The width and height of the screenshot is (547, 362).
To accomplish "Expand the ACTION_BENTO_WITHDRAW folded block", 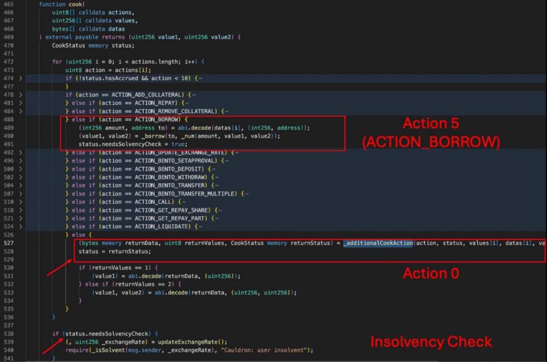I will 21,177.
